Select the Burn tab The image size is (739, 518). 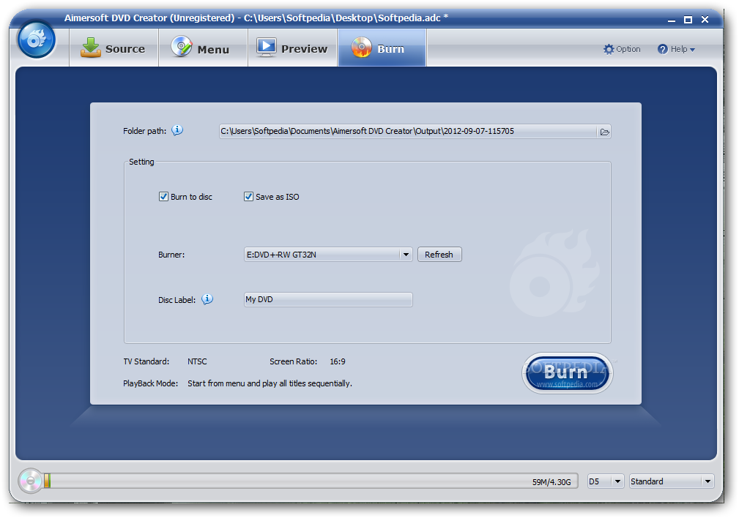(x=382, y=48)
